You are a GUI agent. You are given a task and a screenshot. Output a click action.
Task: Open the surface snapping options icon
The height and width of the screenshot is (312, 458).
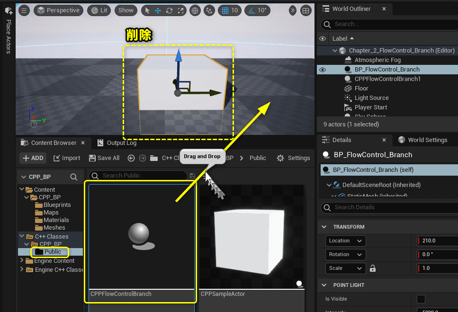(209, 11)
